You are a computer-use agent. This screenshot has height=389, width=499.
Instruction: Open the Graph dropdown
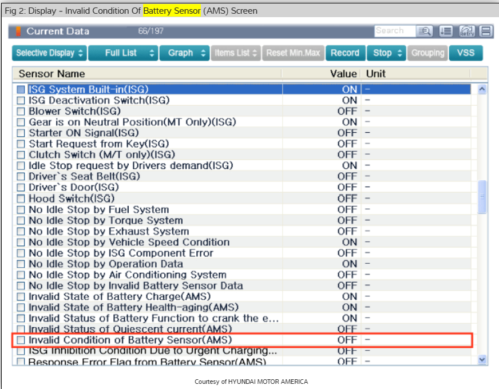pyautogui.click(x=185, y=53)
